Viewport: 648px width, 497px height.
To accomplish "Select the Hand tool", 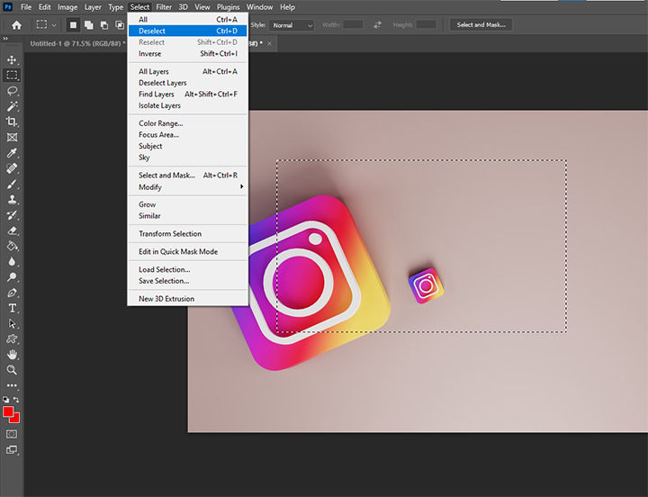I will [x=12, y=355].
